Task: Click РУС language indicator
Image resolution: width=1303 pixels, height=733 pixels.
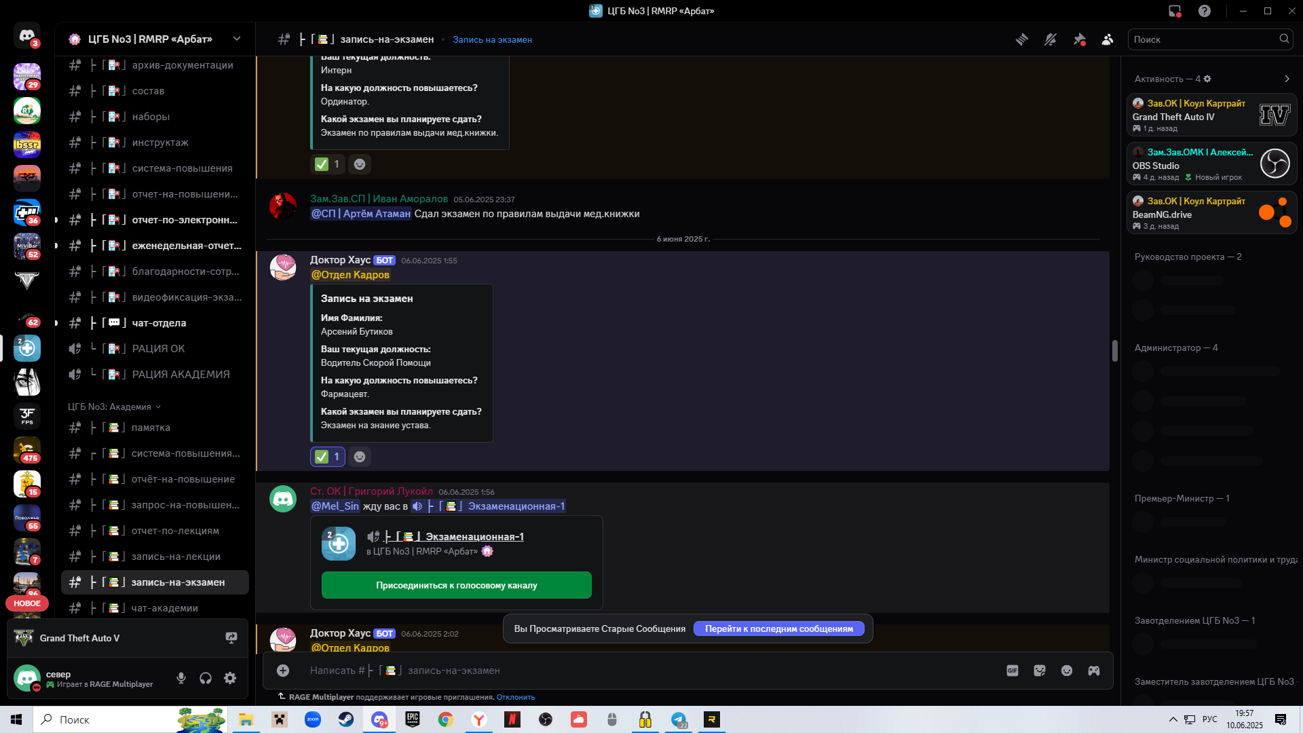Action: (x=1210, y=719)
